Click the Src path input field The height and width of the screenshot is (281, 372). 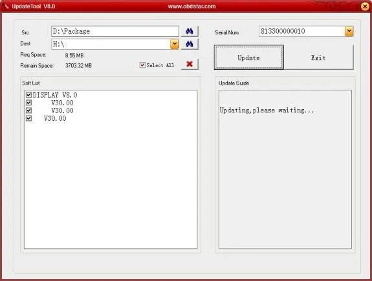(x=115, y=31)
